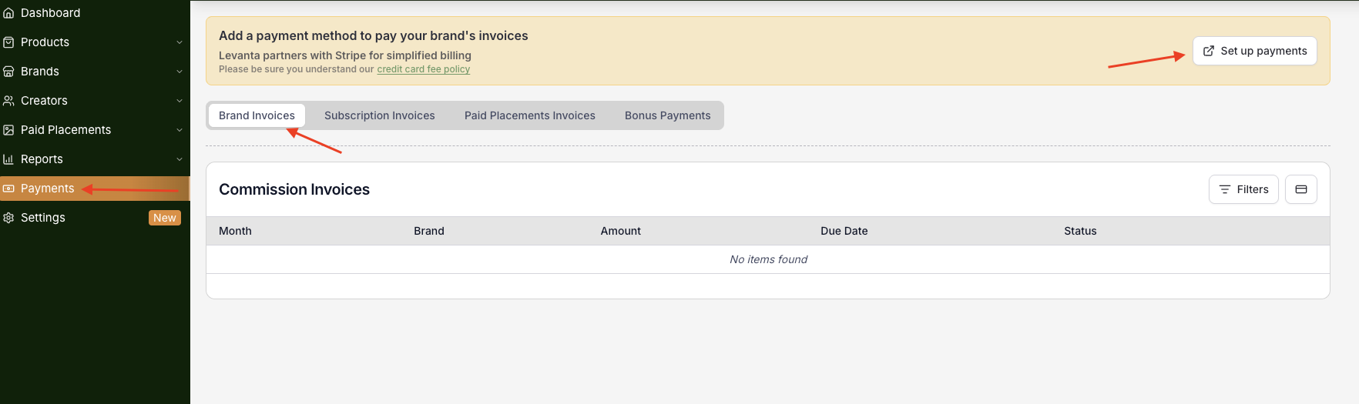Screen dimensions: 1359x404
Task: Click the Set up payments button
Action: coord(1254,51)
